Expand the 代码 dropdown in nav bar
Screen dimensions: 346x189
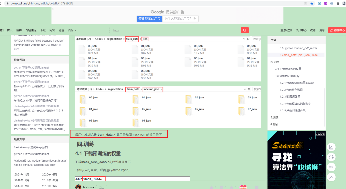72,30
